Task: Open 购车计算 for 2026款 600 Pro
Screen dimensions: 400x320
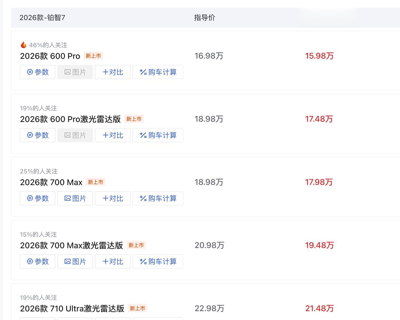Action: click(x=158, y=72)
